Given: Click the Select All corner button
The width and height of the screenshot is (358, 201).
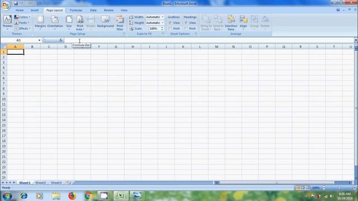Looking at the screenshot, I should click(x=3, y=47).
